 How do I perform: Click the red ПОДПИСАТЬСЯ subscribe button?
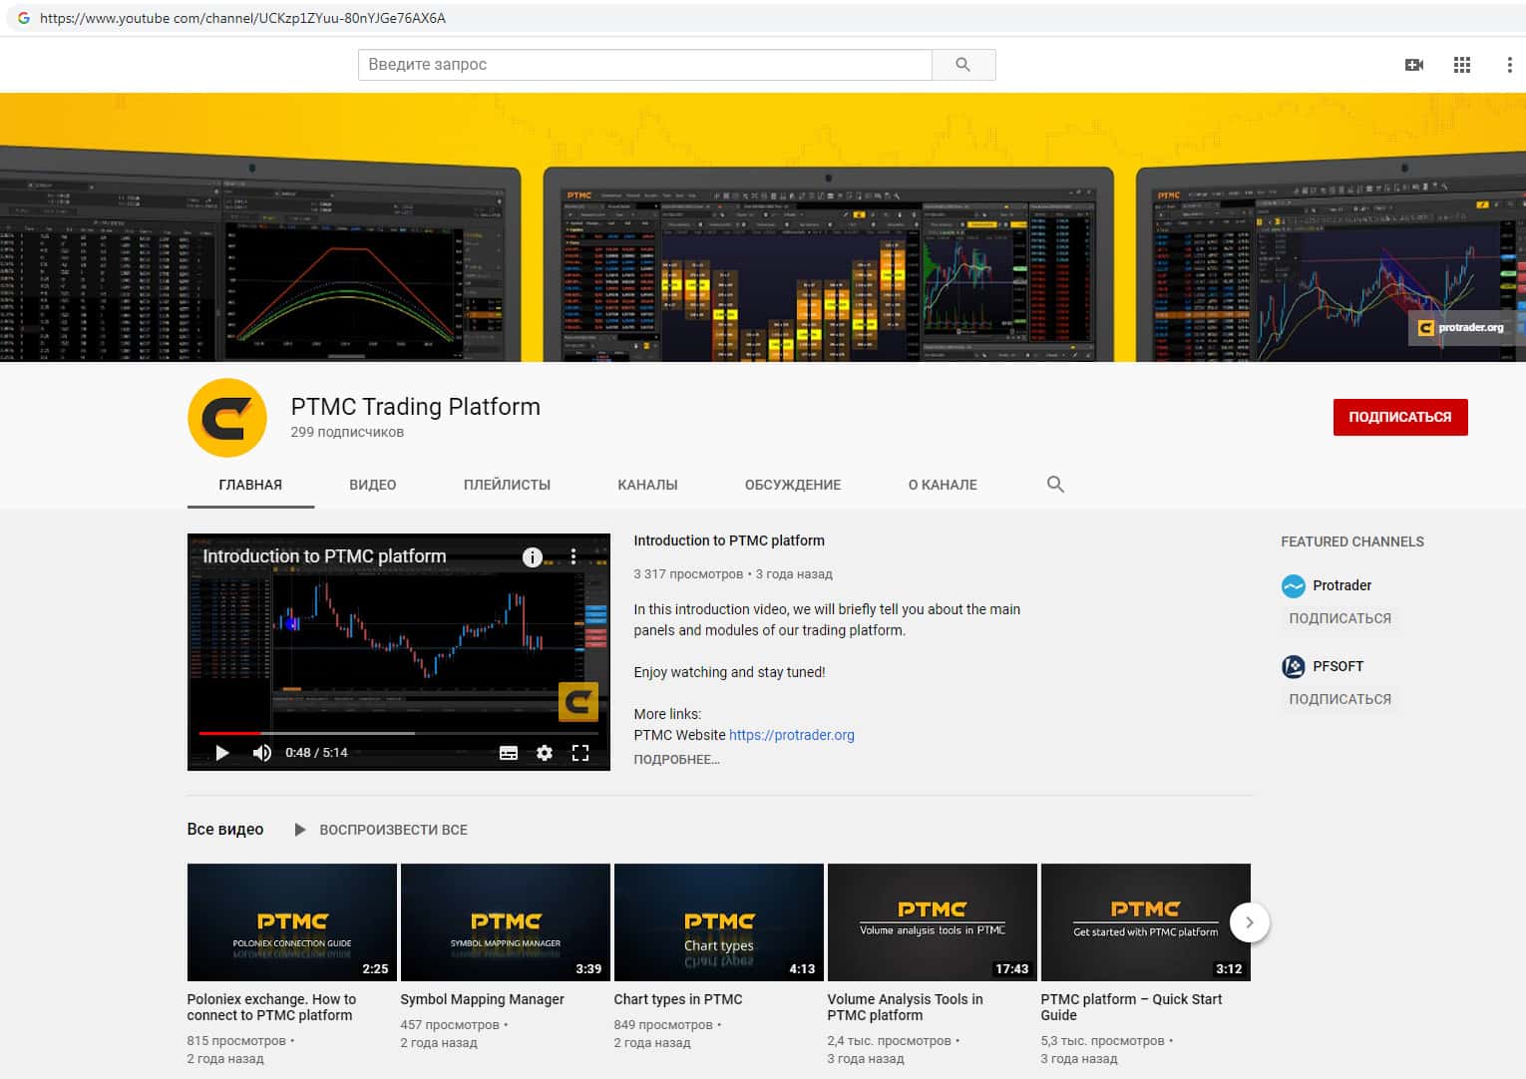point(1400,418)
